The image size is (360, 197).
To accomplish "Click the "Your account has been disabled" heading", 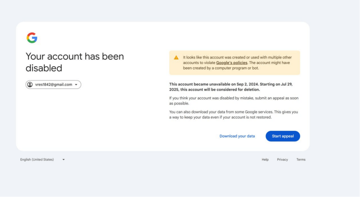I will pos(75,62).
